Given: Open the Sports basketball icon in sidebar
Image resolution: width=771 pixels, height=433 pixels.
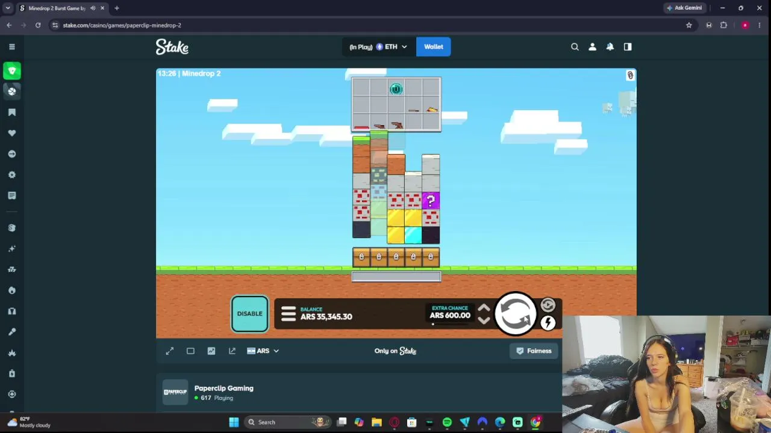Looking at the screenshot, I should [12, 91].
